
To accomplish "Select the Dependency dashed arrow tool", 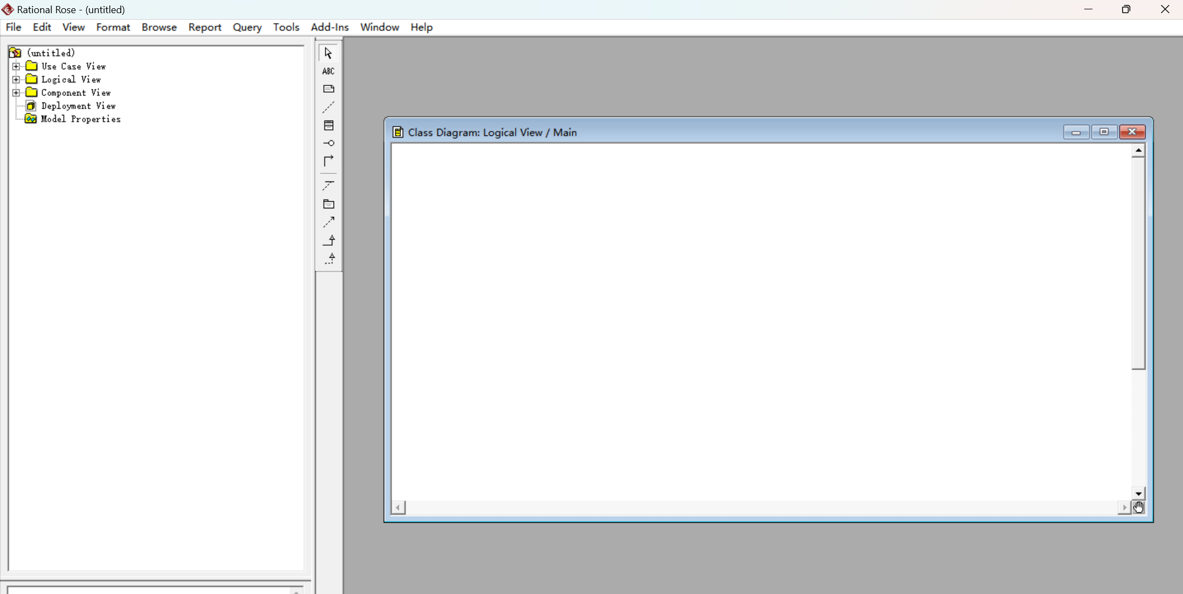I will click(x=328, y=222).
